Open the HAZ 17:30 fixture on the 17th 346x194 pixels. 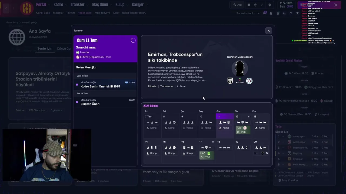207,155
